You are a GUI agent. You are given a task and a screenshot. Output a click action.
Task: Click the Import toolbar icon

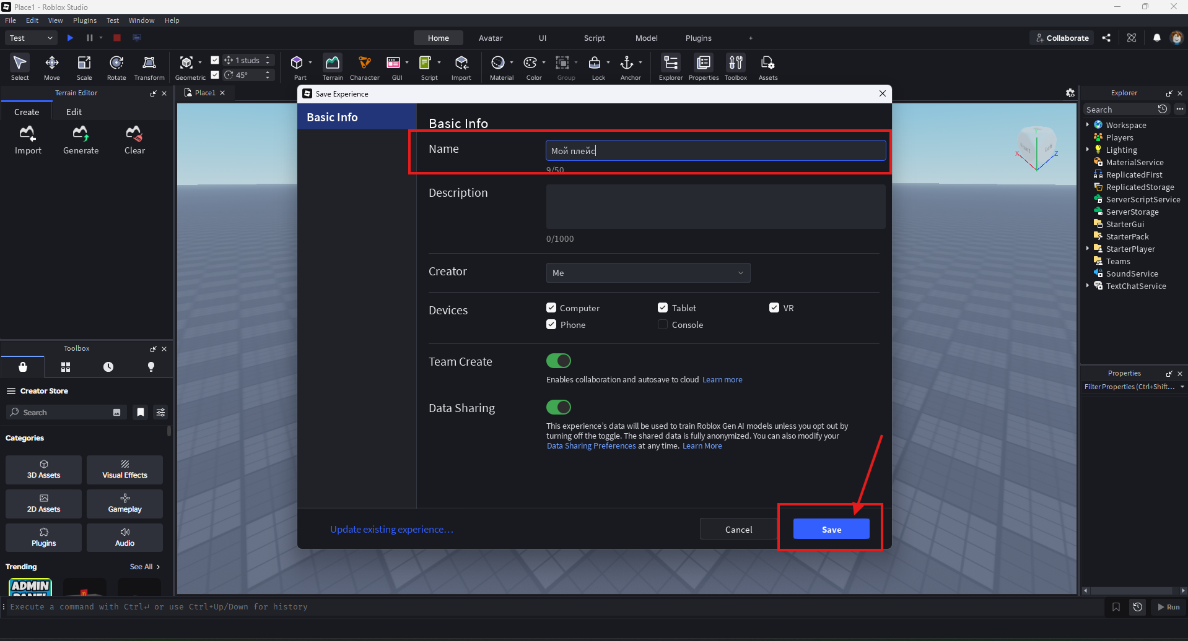(x=461, y=67)
